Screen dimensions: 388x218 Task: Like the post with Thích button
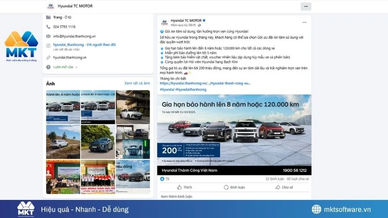click(185, 187)
